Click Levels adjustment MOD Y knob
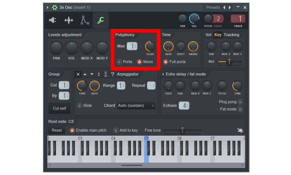 [x=102, y=48]
